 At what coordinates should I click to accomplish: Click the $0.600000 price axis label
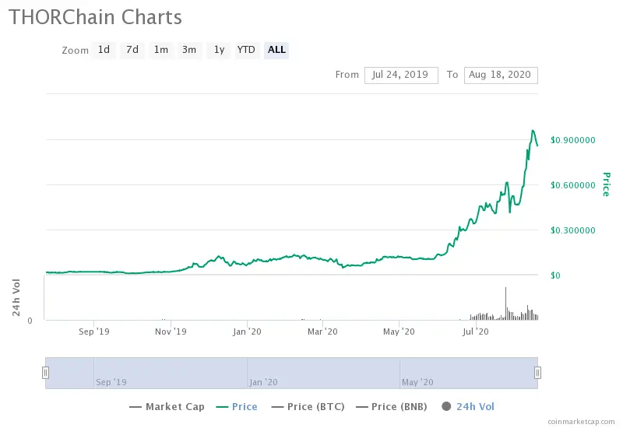[x=573, y=185]
